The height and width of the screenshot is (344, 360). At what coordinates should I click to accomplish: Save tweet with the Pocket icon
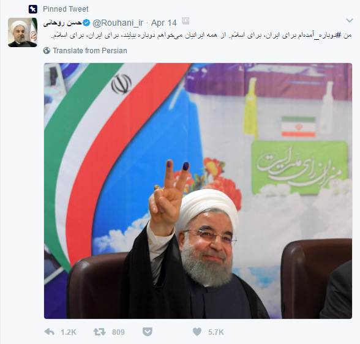148,332
